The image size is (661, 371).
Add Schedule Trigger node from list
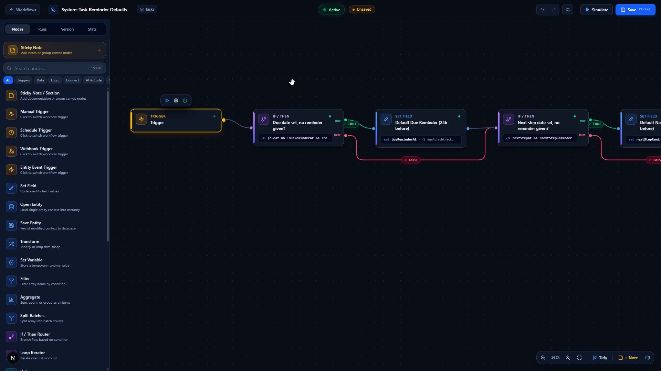[x=54, y=133]
